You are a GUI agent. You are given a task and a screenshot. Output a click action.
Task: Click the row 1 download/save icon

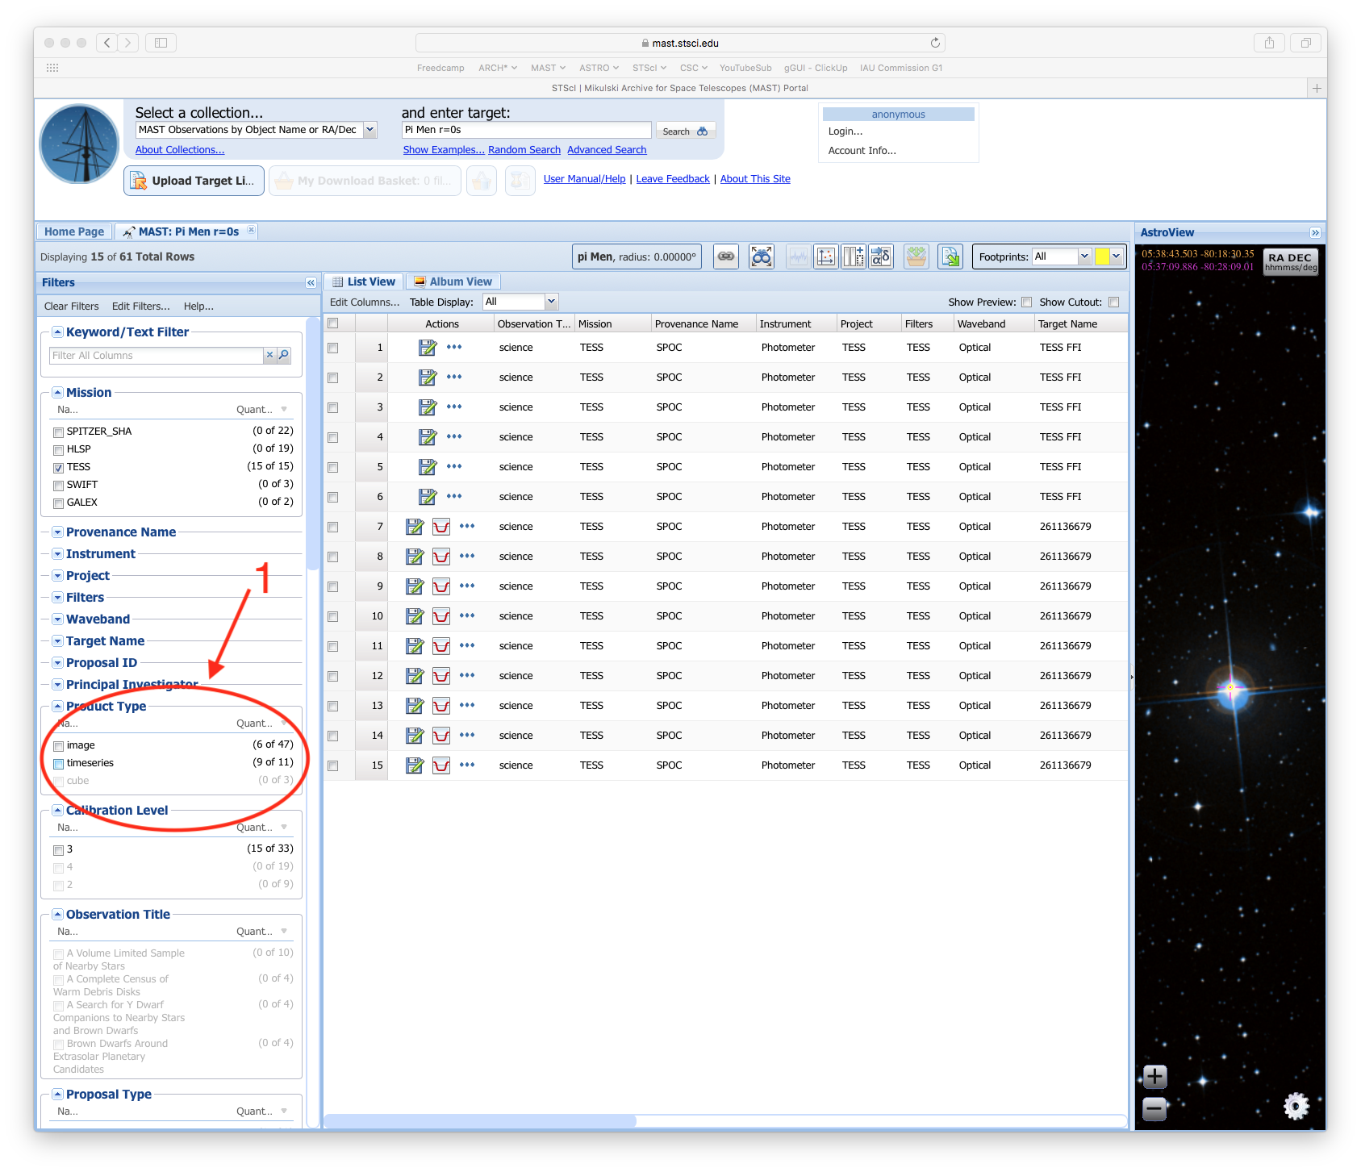point(428,348)
